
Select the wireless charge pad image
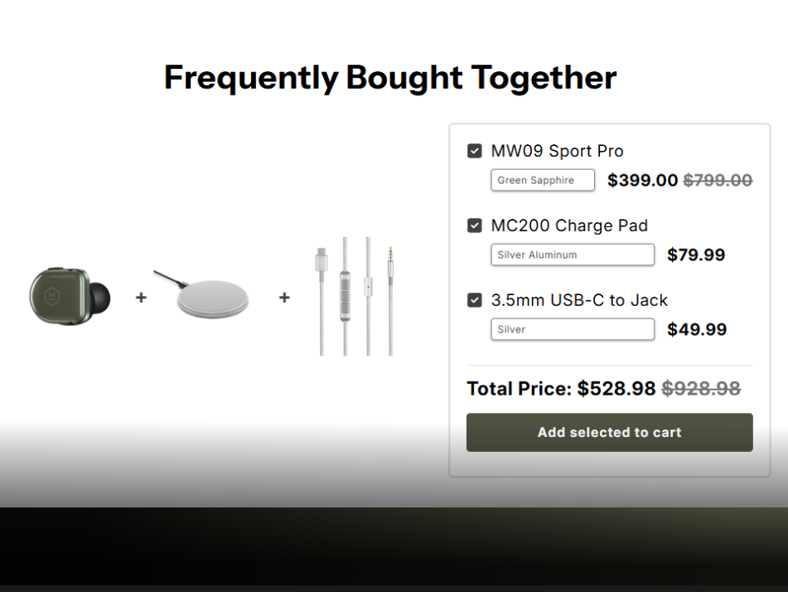(212, 297)
